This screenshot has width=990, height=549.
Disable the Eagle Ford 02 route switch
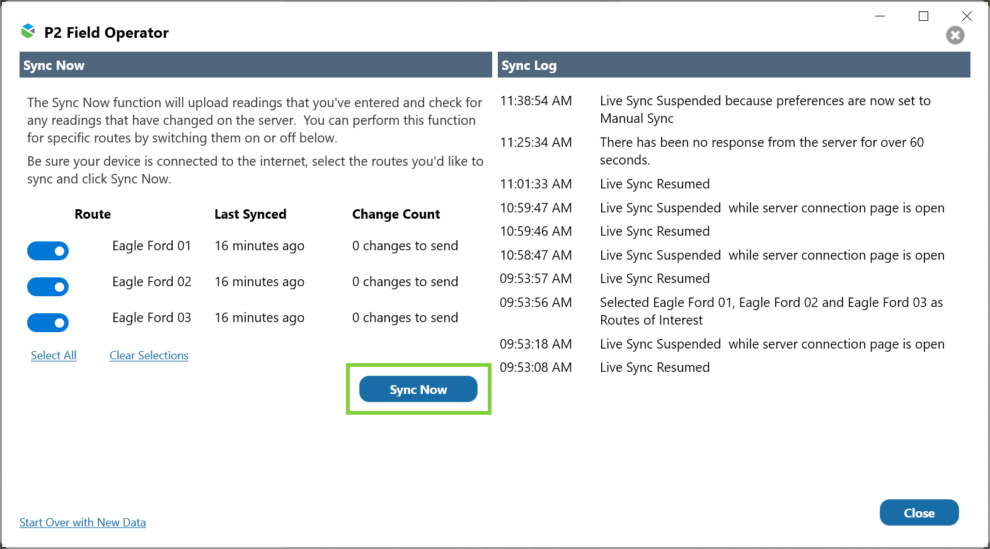point(48,287)
